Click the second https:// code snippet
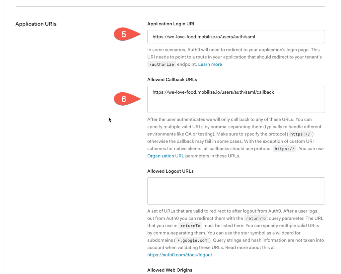341x274 pixels. pyautogui.click(x=284, y=149)
